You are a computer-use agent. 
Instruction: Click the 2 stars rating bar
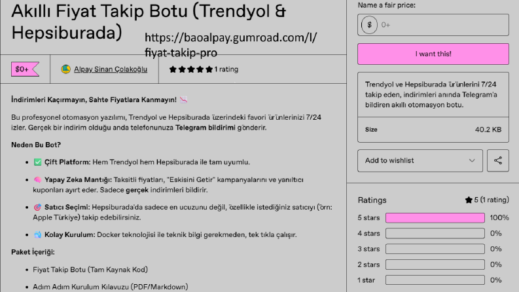coord(435,265)
